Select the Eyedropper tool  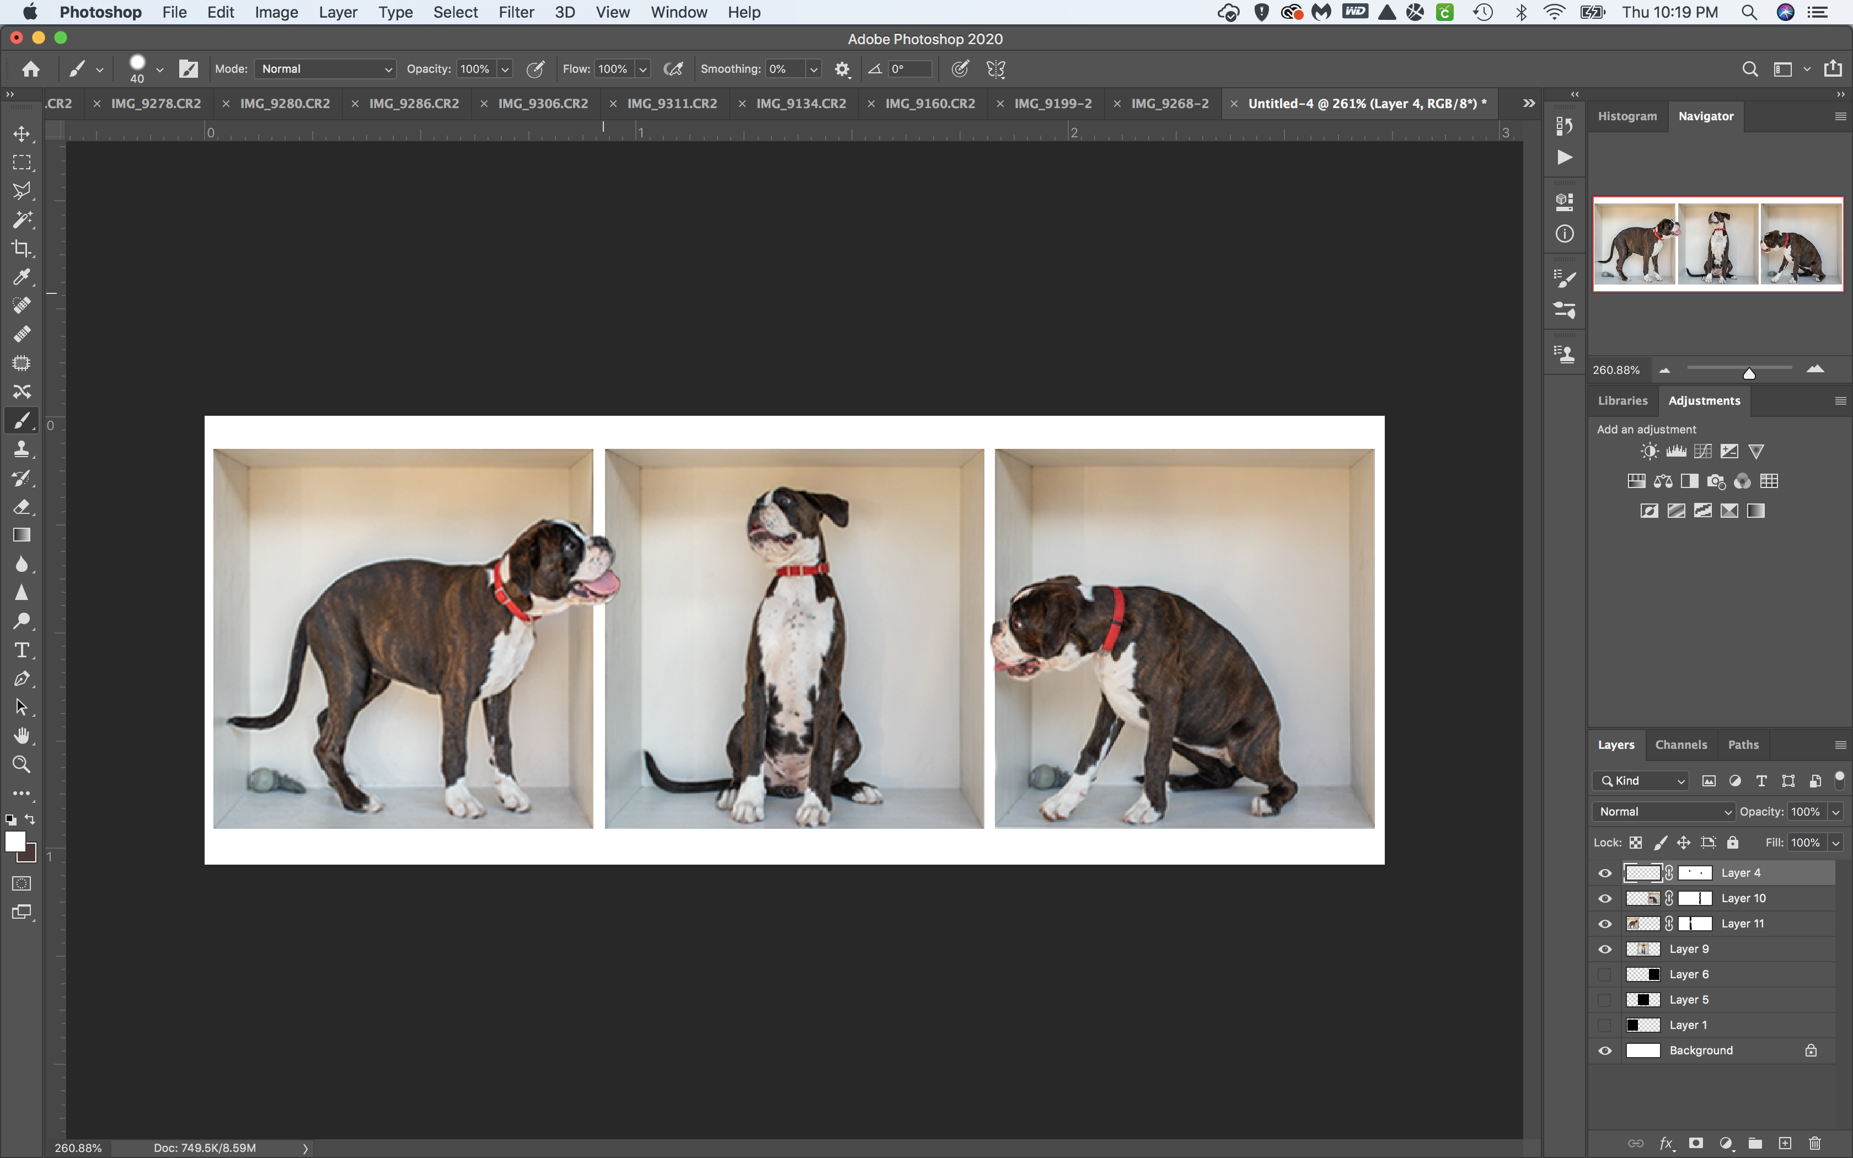click(x=22, y=276)
